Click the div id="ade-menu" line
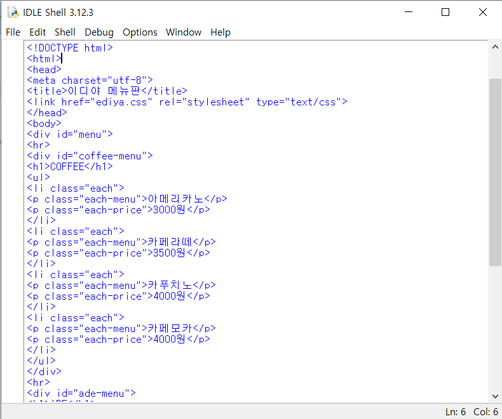Viewport: 502px width, 419px height. [x=81, y=394]
